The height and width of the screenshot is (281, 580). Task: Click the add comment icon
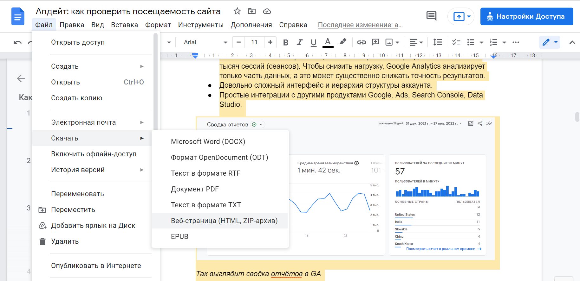click(375, 42)
